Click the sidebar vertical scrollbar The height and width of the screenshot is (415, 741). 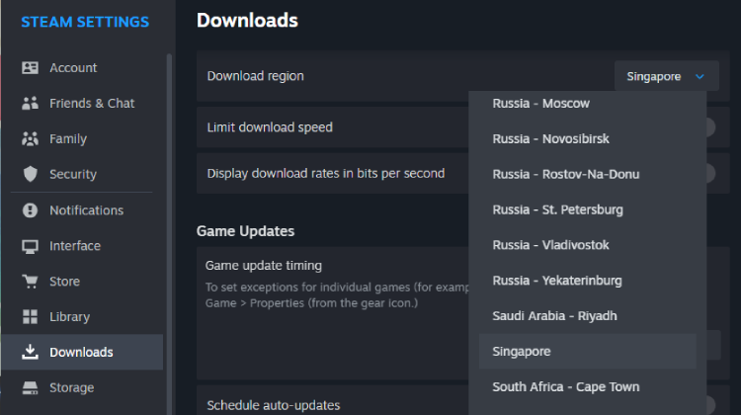point(169,234)
